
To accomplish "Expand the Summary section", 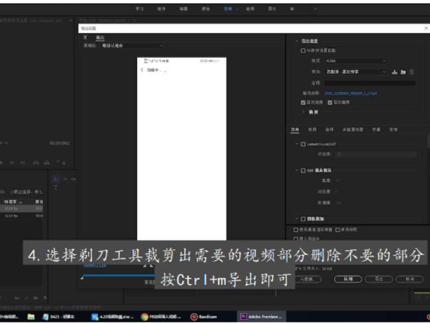I will pyautogui.click(x=303, y=112).
